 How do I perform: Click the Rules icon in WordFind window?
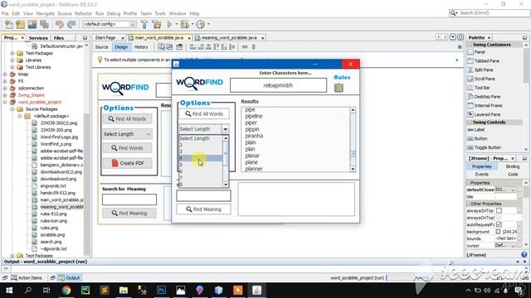339,88
